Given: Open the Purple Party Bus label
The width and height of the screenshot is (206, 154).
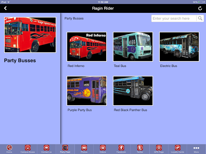Looking at the screenshot, I should (x=80, y=110).
